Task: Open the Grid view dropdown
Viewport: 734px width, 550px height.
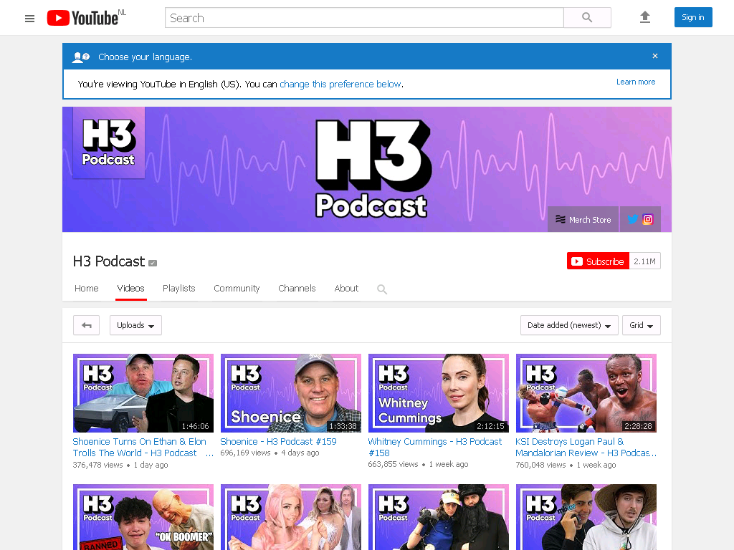Action: [642, 325]
